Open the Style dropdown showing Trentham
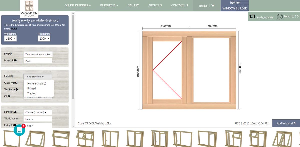The height and width of the screenshot is (147, 300). click(38, 54)
